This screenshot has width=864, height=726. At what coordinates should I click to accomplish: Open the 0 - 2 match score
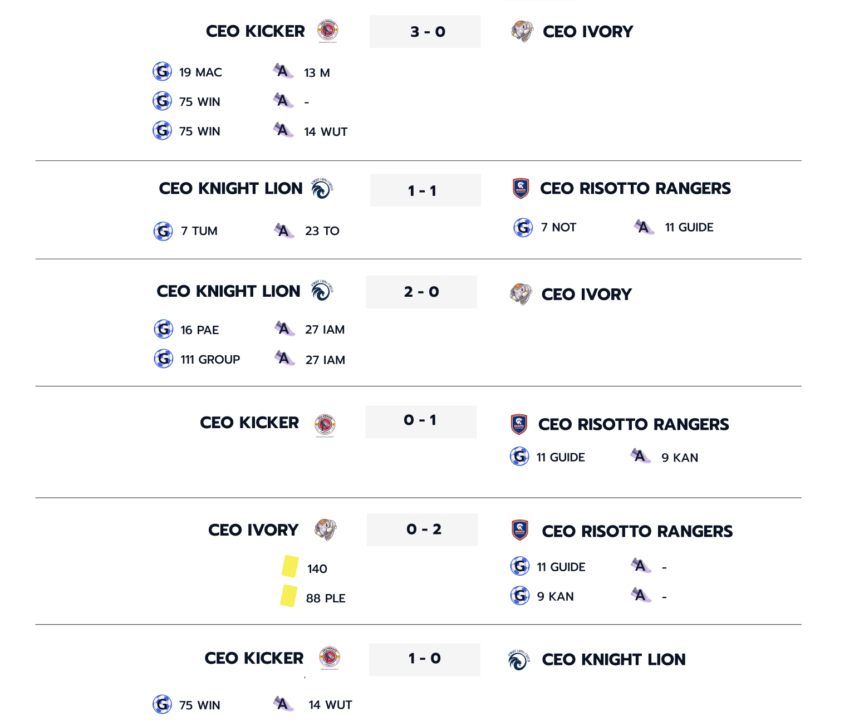tap(422, 529)
